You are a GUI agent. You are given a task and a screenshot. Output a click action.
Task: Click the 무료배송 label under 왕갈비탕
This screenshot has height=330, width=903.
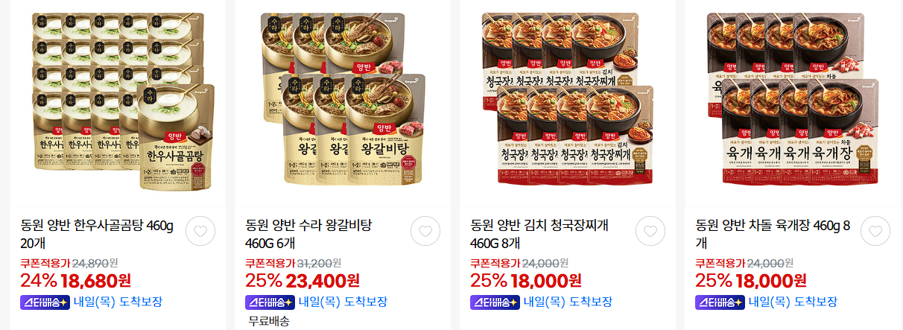tap(269, 321)
